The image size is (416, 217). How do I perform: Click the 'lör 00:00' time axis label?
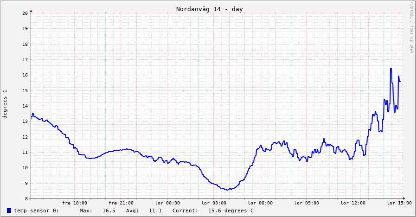167,203
